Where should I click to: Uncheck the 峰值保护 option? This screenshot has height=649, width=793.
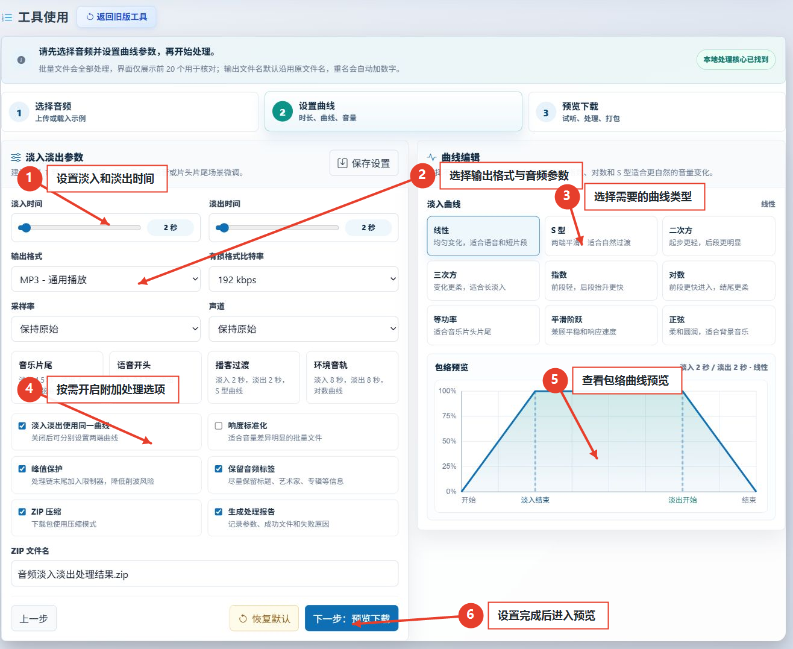[22, 469]
